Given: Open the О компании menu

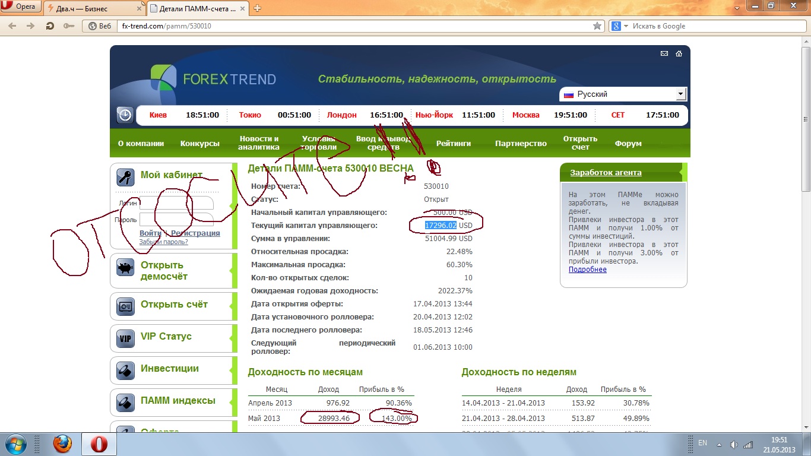Looking at the screenshot, I should 141,144.
